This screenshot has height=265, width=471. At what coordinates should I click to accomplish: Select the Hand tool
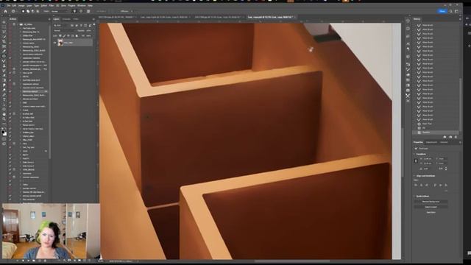[x=4, y=114]
